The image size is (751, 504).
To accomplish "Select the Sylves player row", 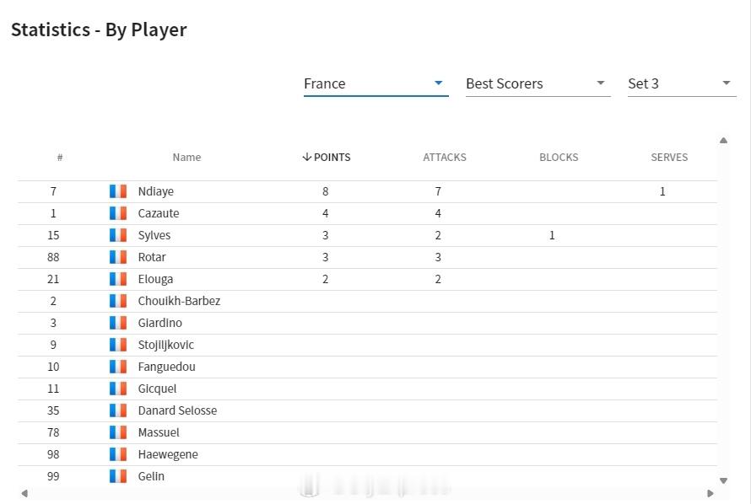I will coord(367,235).
